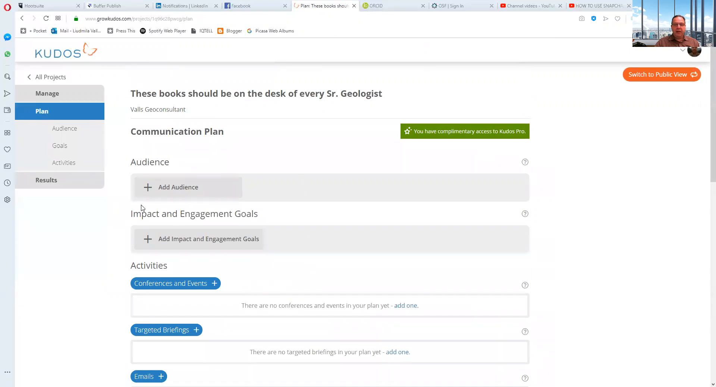Add an Emails activity
Screen dimensions: 716x387
pos(149,376)
